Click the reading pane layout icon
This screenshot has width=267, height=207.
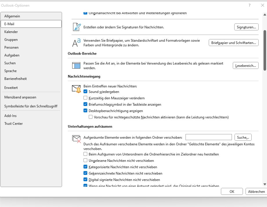[x=76, y=65]
